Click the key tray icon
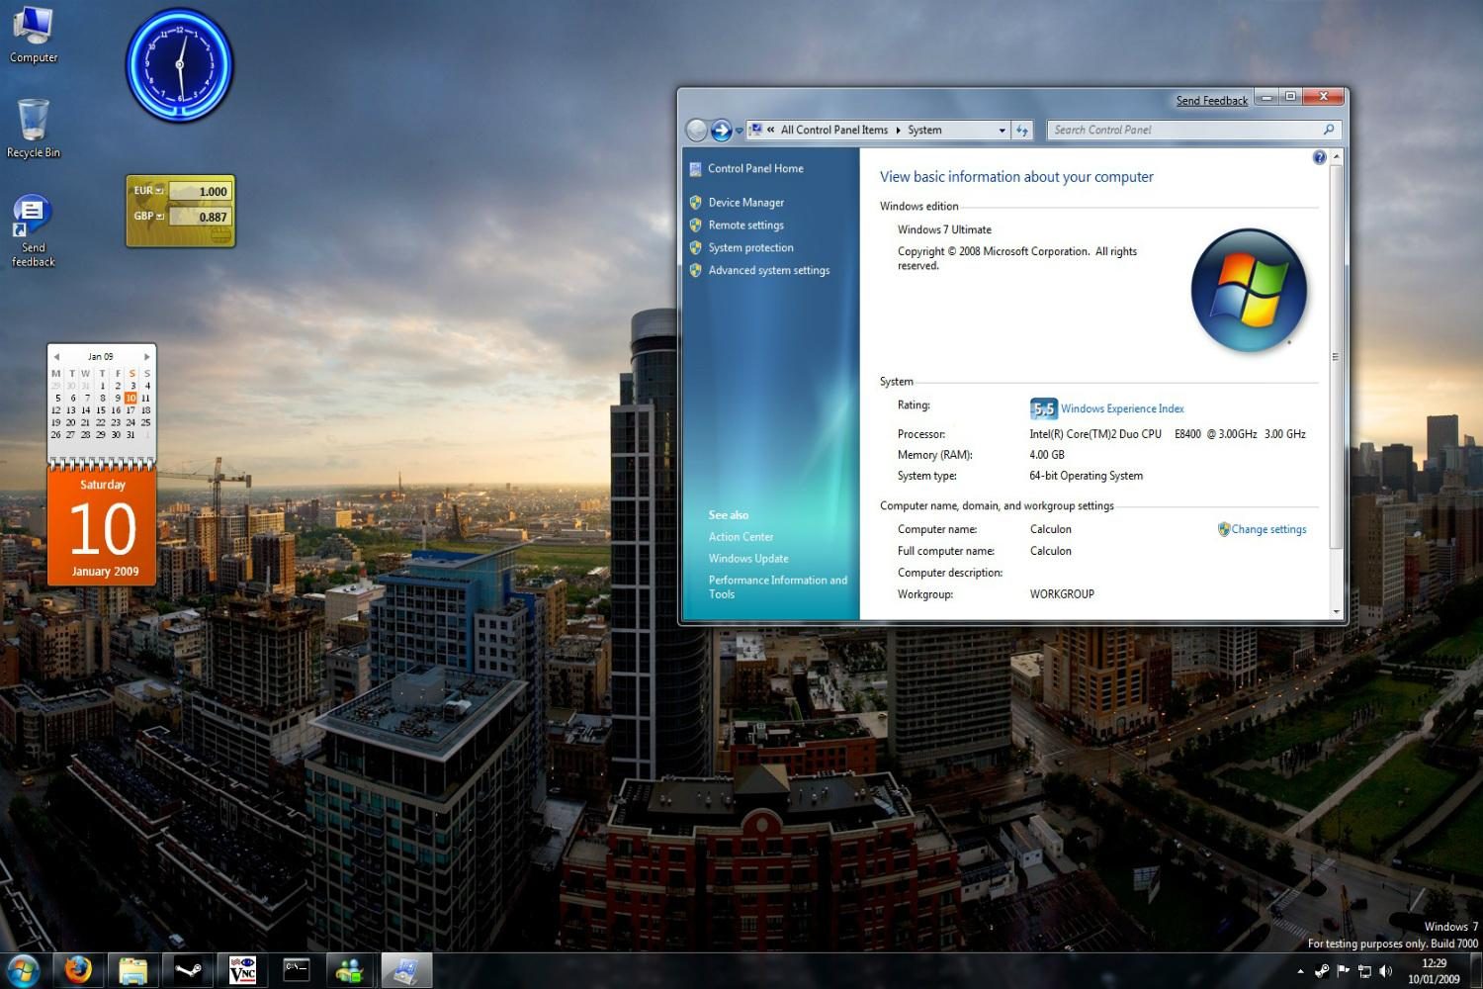 tap(1322, 971)
